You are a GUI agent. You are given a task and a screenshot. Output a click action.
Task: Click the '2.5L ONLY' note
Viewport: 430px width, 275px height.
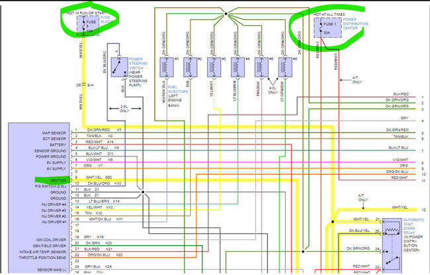[125, 109]
